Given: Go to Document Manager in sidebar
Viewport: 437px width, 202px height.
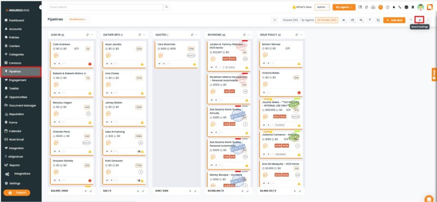Looking at the screenshot, I should 22,105.
